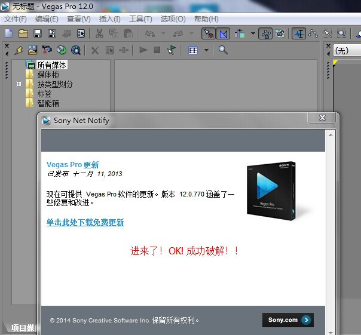Click the Cut scissors icon
361x335 pixels.
[x=99, y=33]
